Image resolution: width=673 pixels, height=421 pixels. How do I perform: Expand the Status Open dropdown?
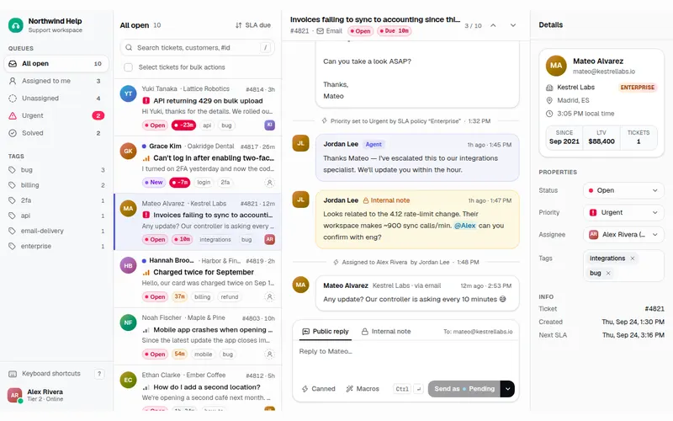pyautogui.click(x=623, y=190)
